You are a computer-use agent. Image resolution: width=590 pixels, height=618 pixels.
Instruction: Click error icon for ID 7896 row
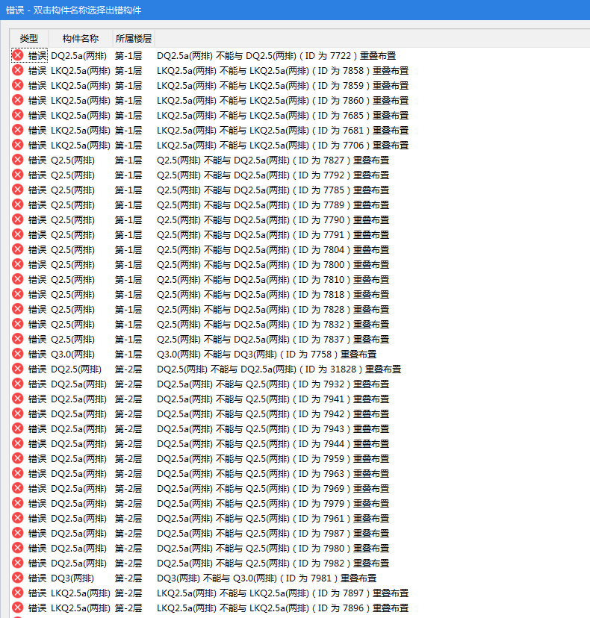(x=18, y=608)
